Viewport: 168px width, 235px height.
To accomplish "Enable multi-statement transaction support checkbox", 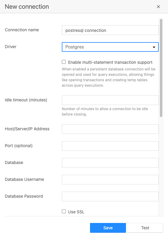I will 64,62.
